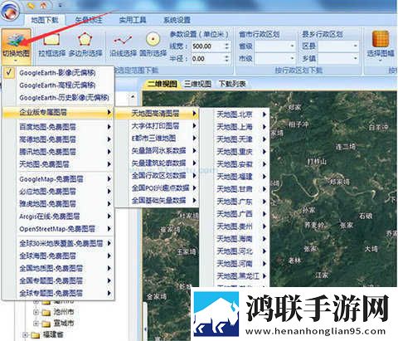Adjust the 线宽 value stepper arrows
The height and width of the screenshot is (341, 398).
click(226, 46)
